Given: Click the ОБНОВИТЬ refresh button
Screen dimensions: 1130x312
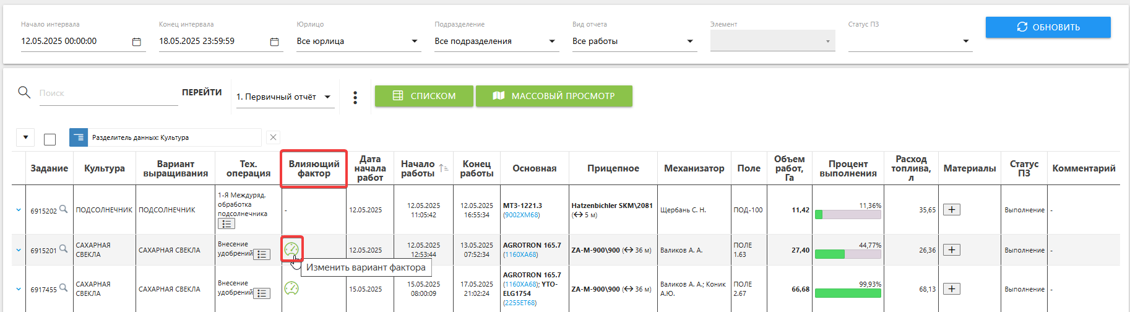Looking at the screenshot, I should point(1048,27).
